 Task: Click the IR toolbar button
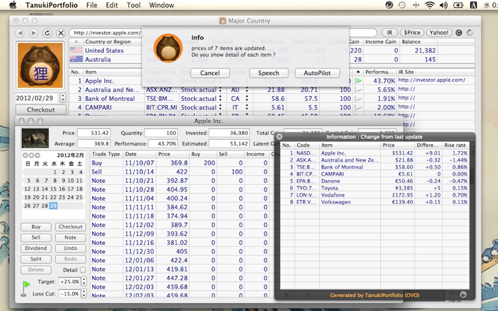390,33
